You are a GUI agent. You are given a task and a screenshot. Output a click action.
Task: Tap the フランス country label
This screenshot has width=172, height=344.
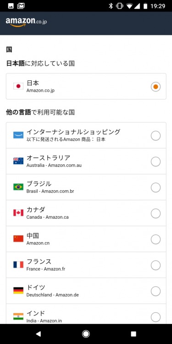tap(39, 261)
